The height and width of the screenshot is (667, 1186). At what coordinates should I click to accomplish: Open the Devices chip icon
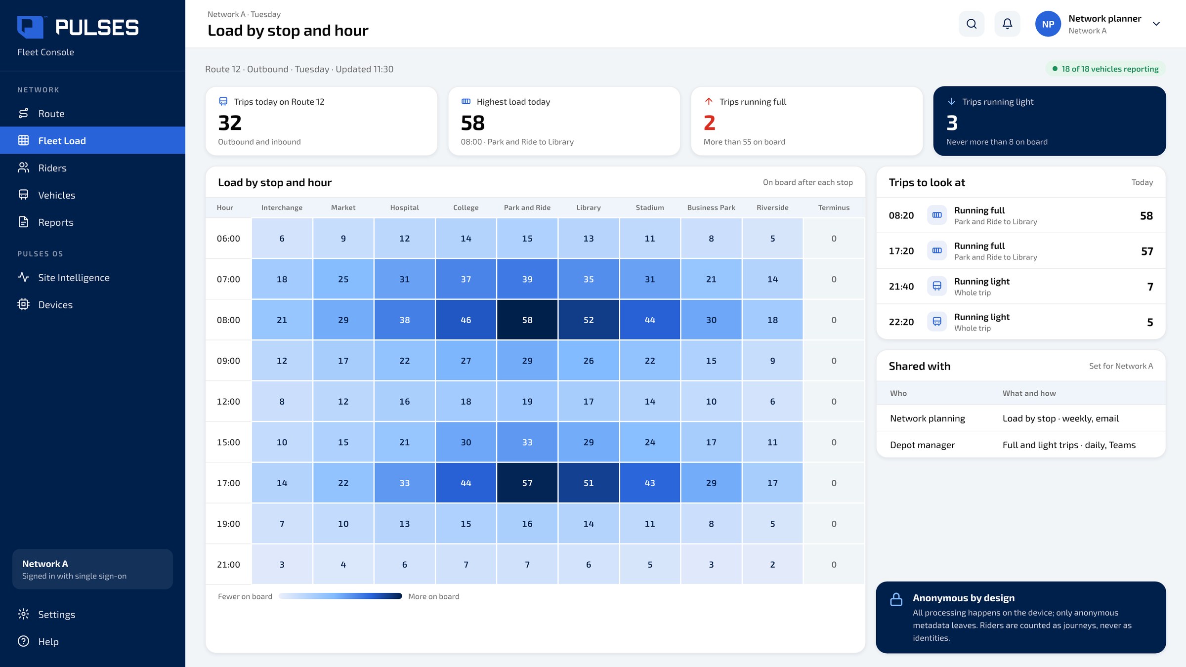[x=23, y=305]
